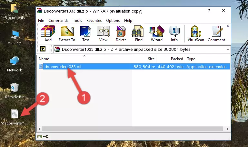Sort list by Name column
Image resolution: width=248 pixels, height=147 pixels.
tap(84, 59)
